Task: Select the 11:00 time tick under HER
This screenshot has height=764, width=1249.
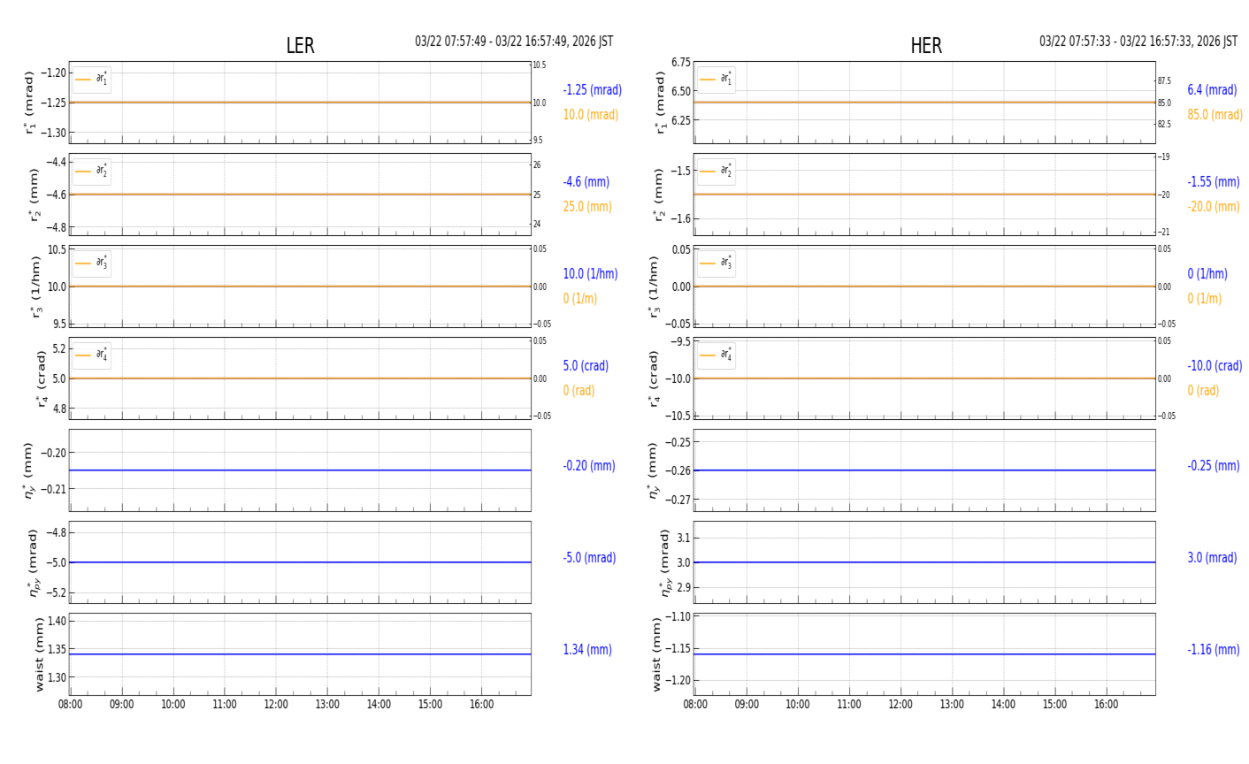Action: 849,705
